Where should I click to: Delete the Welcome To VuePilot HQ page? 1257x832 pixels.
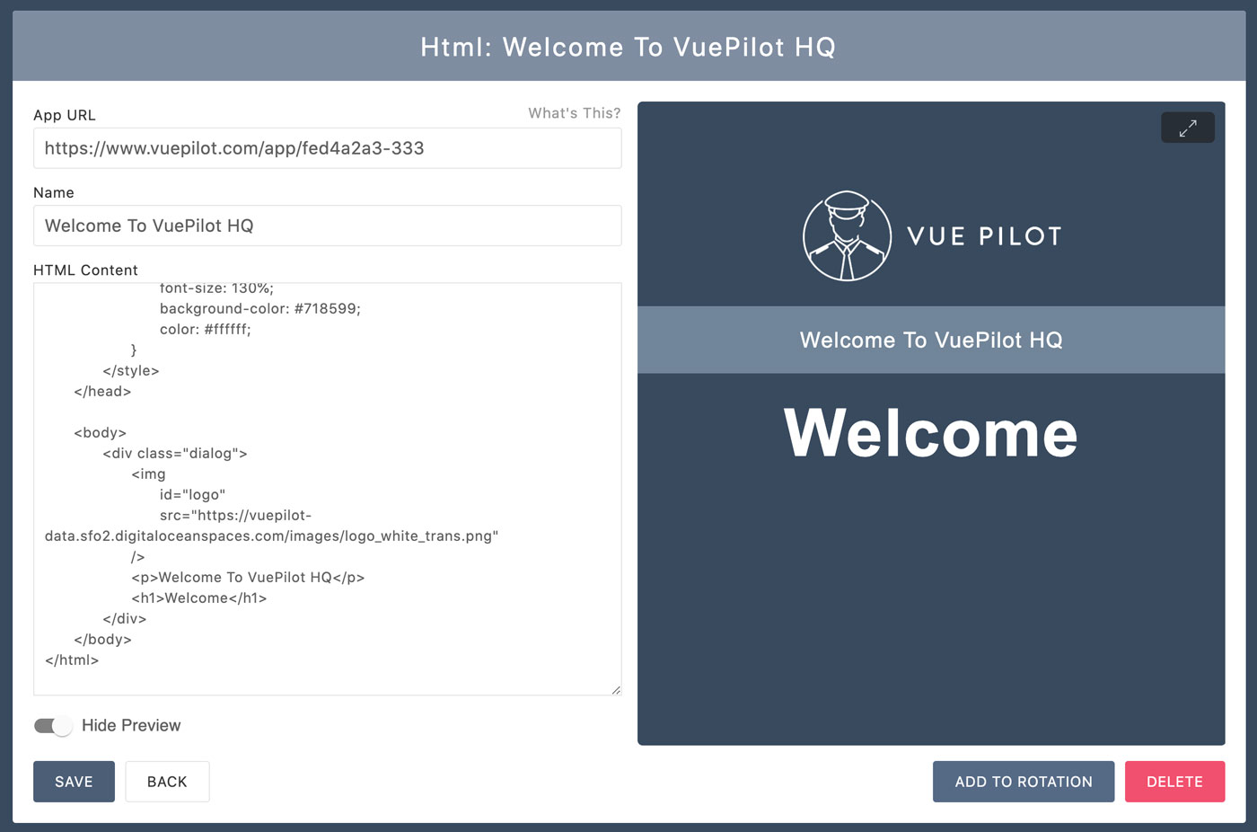tap(1174, 781)
